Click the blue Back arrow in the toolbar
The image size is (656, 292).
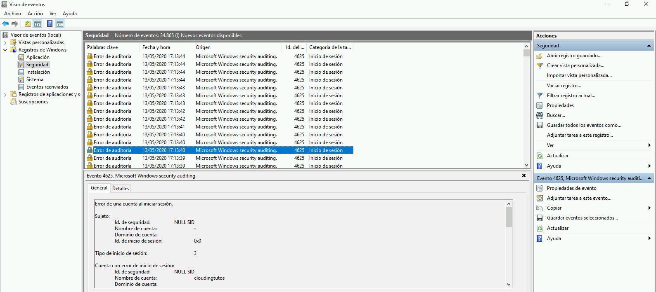pos(5,24)
